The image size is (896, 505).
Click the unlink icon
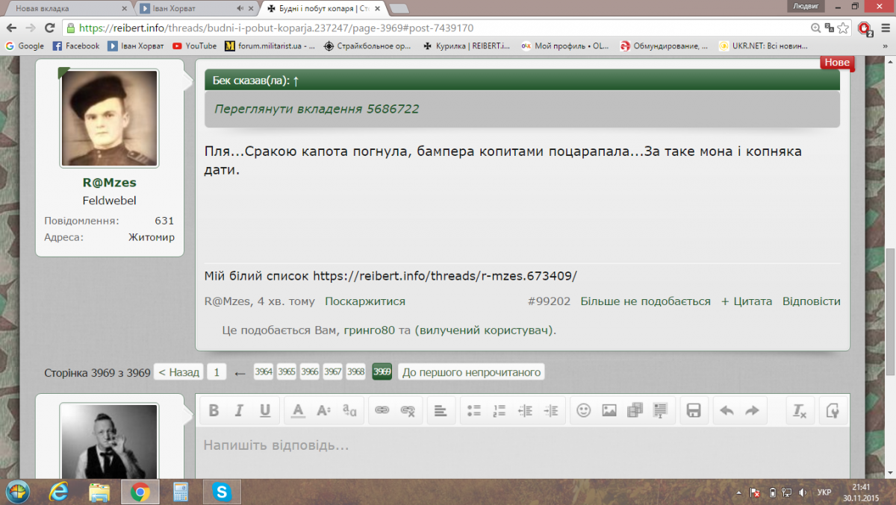[408, 410]
